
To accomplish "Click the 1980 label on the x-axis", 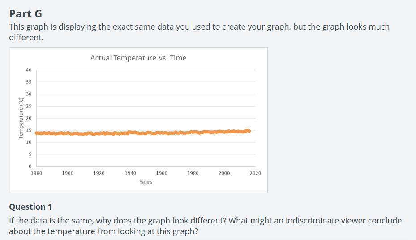I will point(193,173).
